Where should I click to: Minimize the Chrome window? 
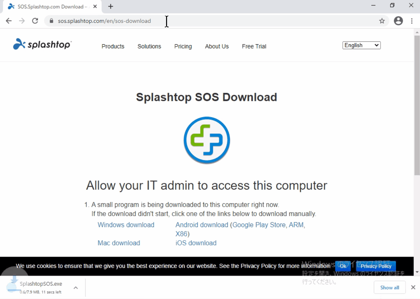pyautogui.click(x=373, y=5)
